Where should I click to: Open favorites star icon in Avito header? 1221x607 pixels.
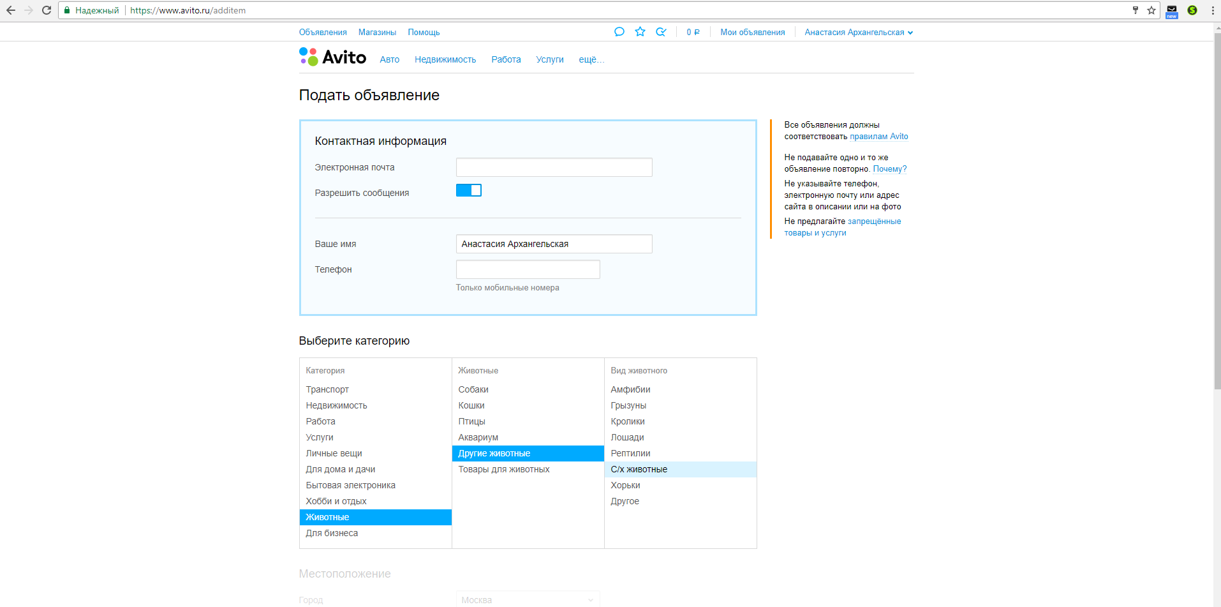pyautogui.click(x=640, y=32)
